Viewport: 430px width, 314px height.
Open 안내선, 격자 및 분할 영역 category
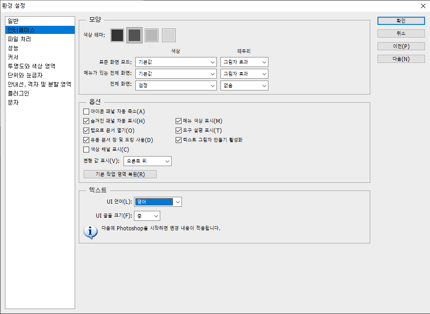coord(40,84)
